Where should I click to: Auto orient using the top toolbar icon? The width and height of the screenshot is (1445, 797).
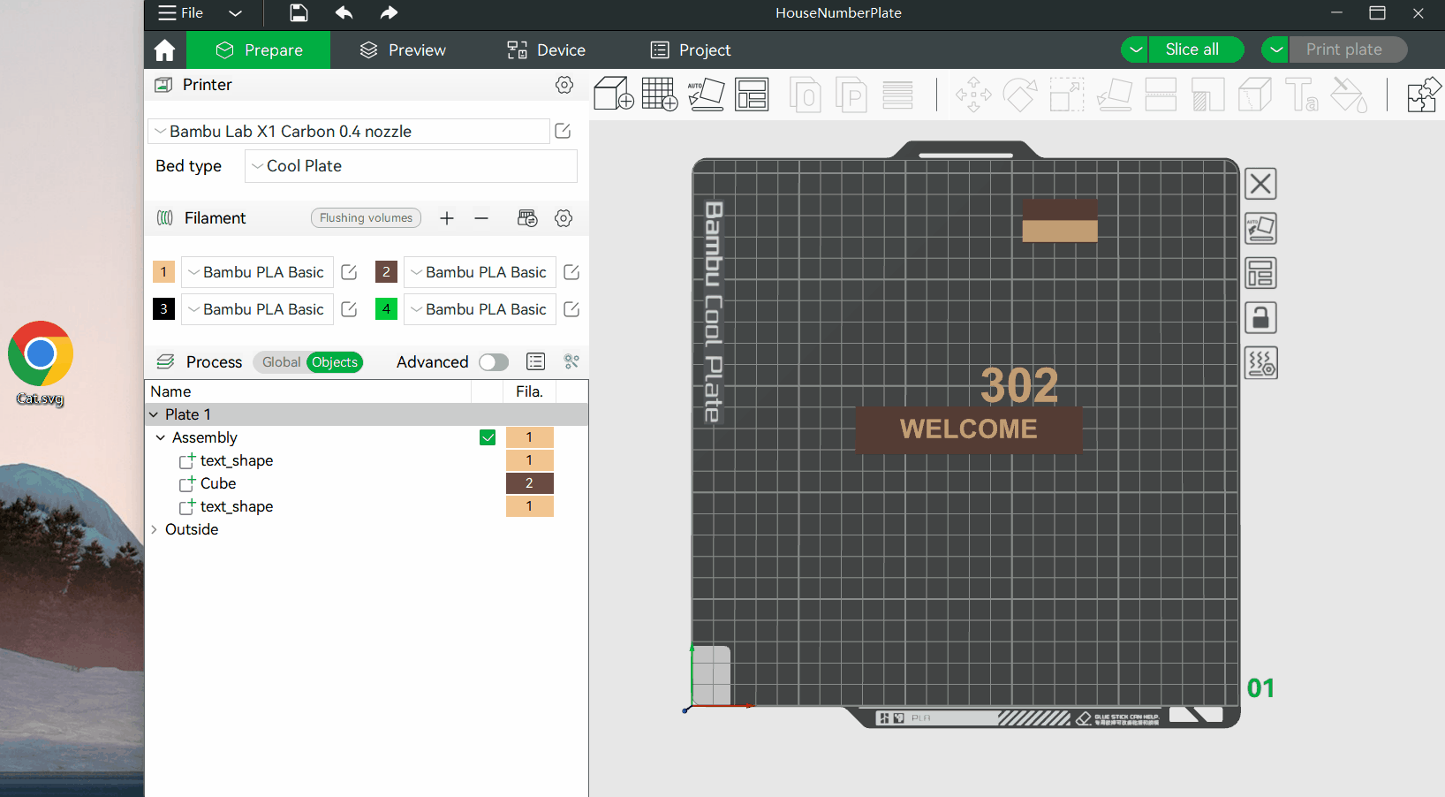[x=706, y=94]
